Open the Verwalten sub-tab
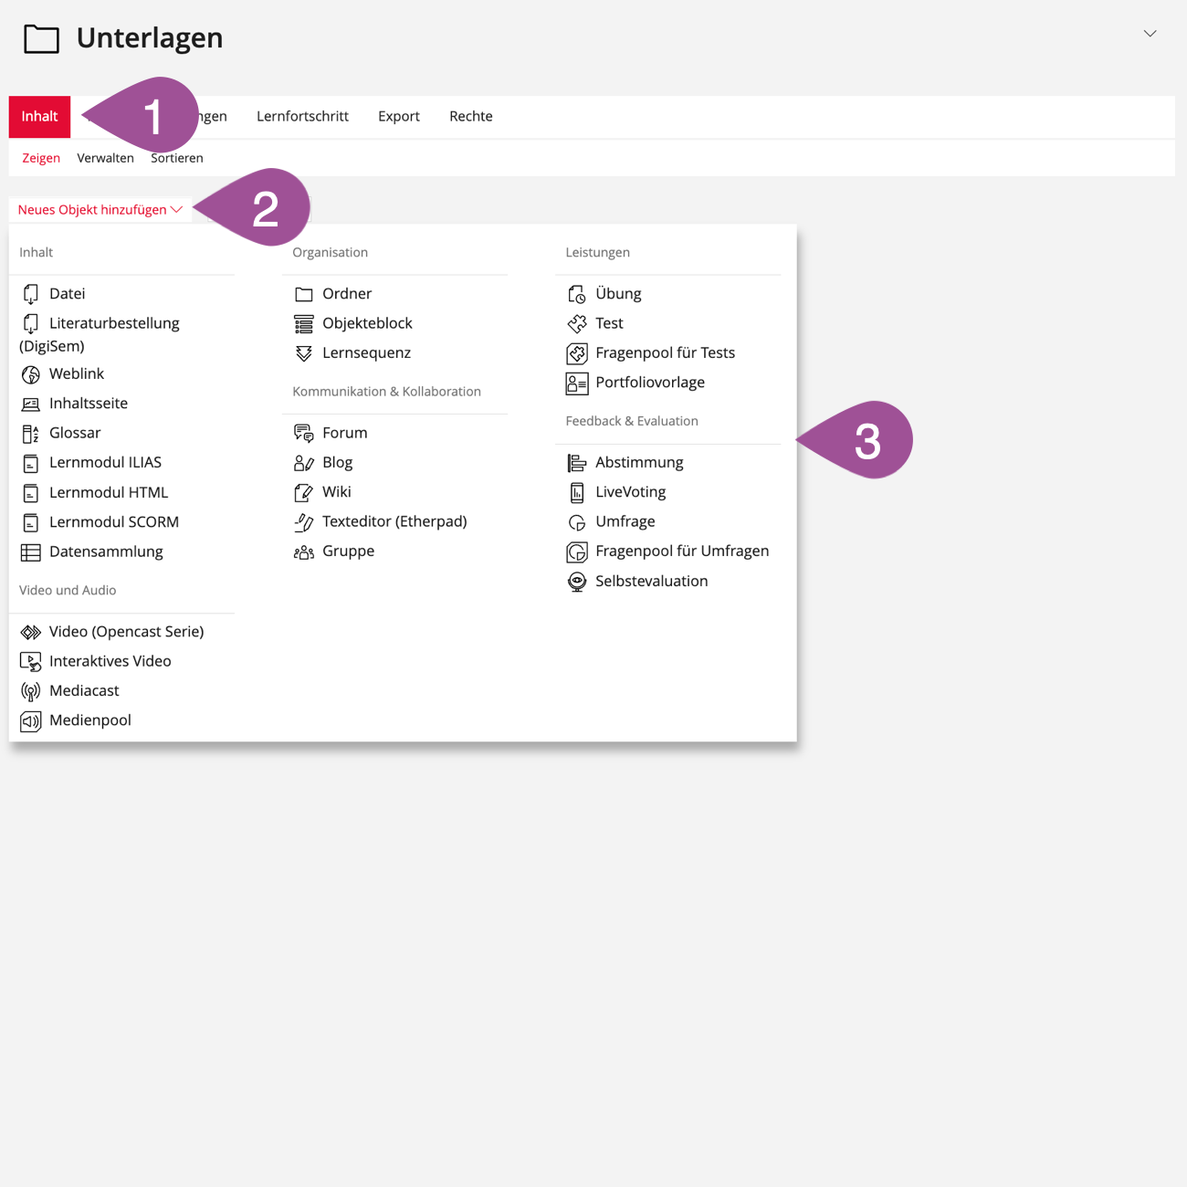Viewport: 1187px width, 1187px height. point(105,158)
